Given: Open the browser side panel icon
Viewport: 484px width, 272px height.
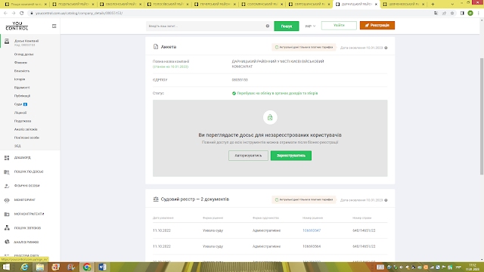Looking at the screenshot, I should (x=462, y=13).
